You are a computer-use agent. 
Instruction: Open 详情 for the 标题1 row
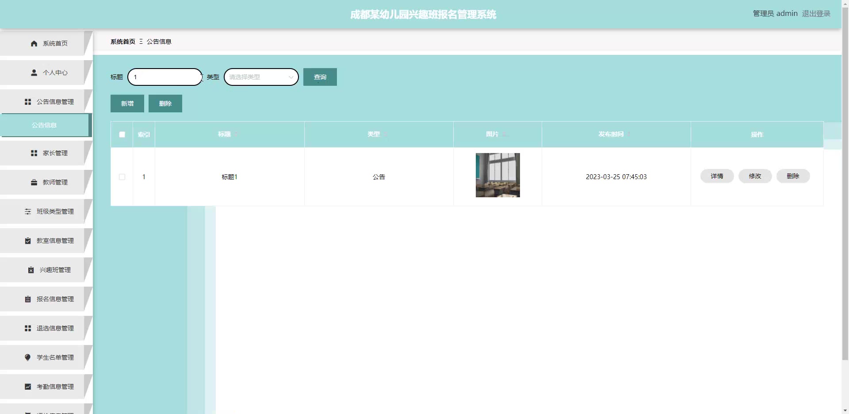(717, 176)
